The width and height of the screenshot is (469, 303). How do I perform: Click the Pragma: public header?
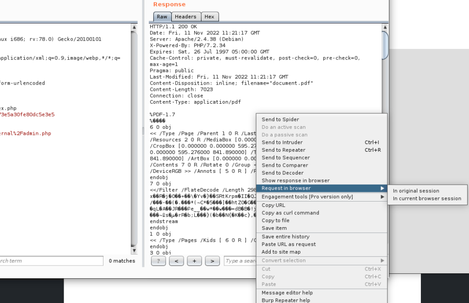pyautogui.click(x=172, y=70)
